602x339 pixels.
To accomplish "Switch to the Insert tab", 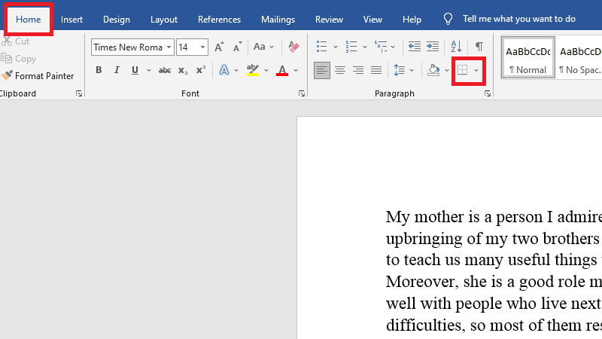I will 72,20.
